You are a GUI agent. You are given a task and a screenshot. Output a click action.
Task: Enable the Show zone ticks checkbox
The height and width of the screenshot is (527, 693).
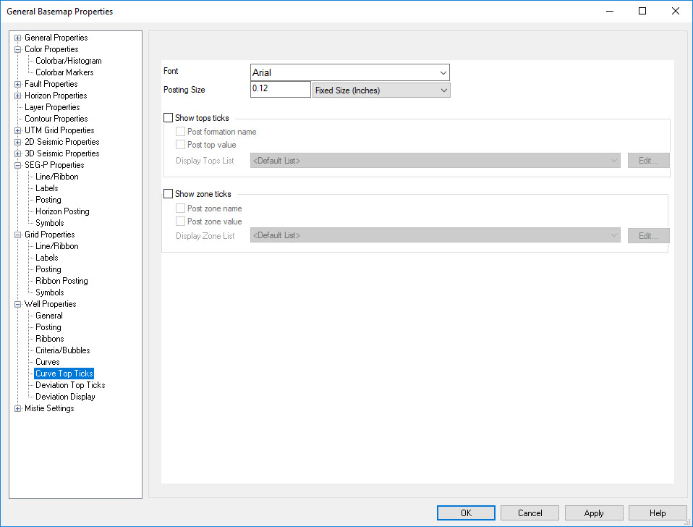[x=169, y=194]
